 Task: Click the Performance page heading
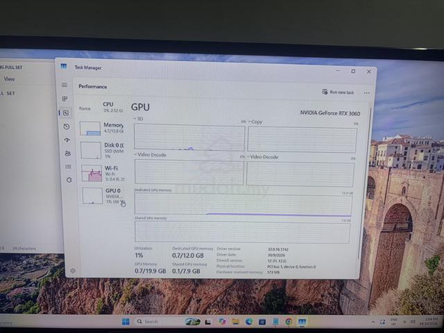pos(92,86)
